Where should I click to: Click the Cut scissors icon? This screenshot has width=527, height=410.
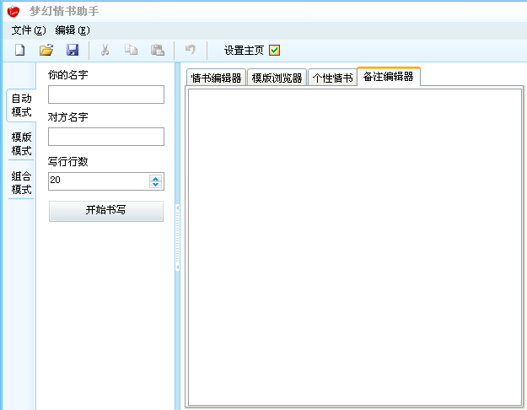point(105,50)
